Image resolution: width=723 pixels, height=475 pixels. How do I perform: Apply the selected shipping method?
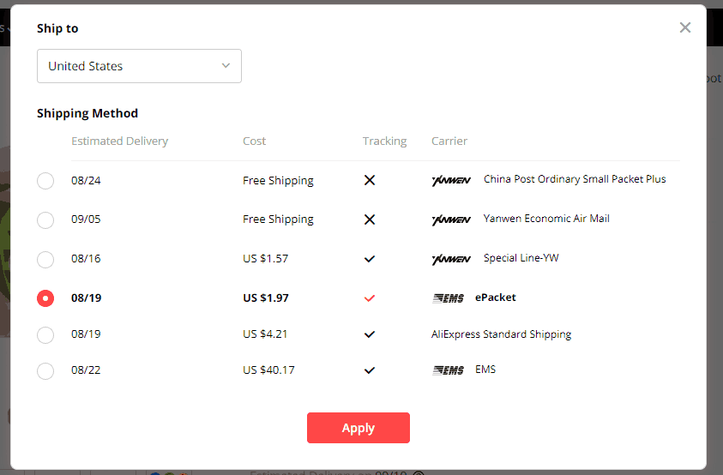click(358, 428)
